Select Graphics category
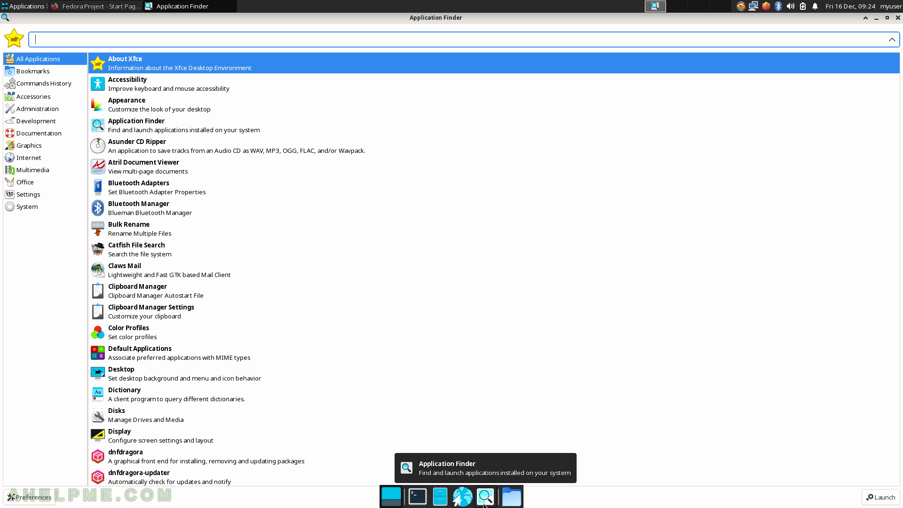Image resolution: width=903 pixels, height=508 pixels. (x=45, y=145)
